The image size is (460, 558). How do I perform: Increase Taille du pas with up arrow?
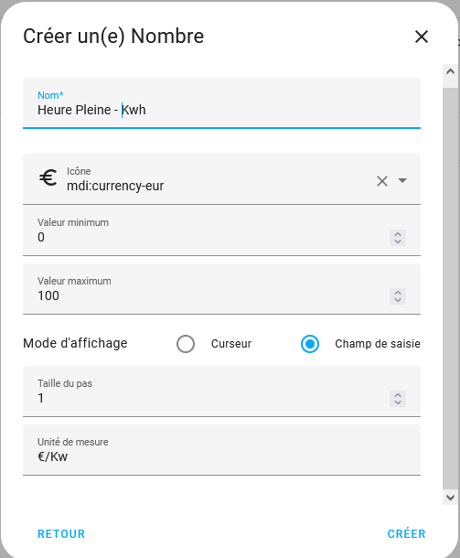click(398, 395)
